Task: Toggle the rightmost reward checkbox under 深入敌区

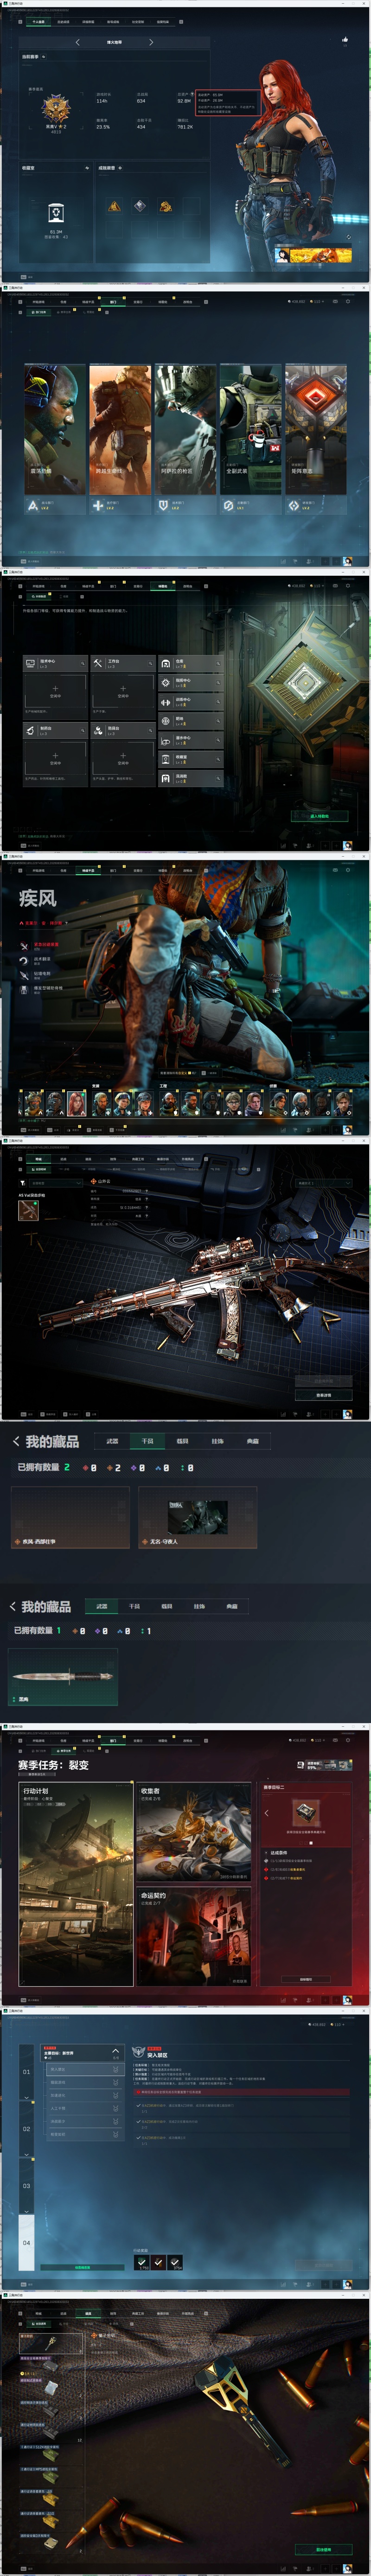Action: pos(175,2262)
